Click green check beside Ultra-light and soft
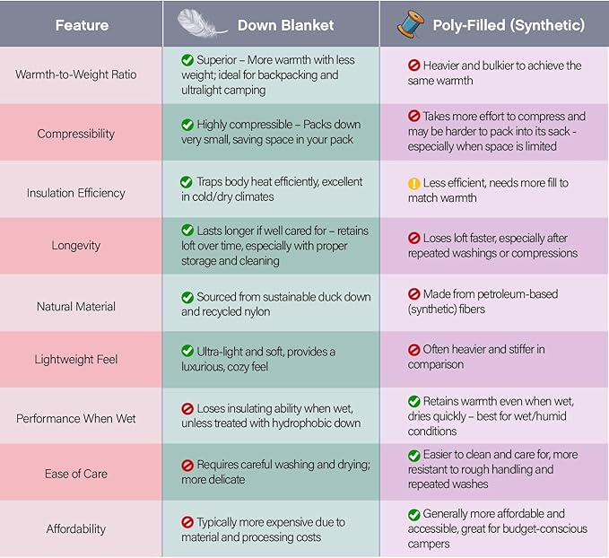609x558 pixels. (x=187, y=352)
